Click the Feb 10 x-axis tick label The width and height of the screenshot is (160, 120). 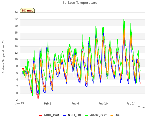(x=103, y=103)
